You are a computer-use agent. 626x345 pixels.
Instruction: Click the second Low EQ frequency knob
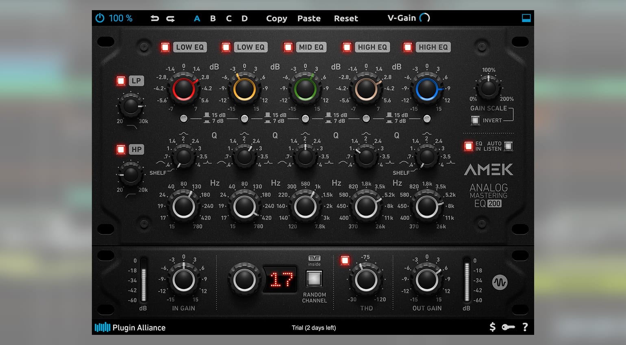[x=244, y=207]
